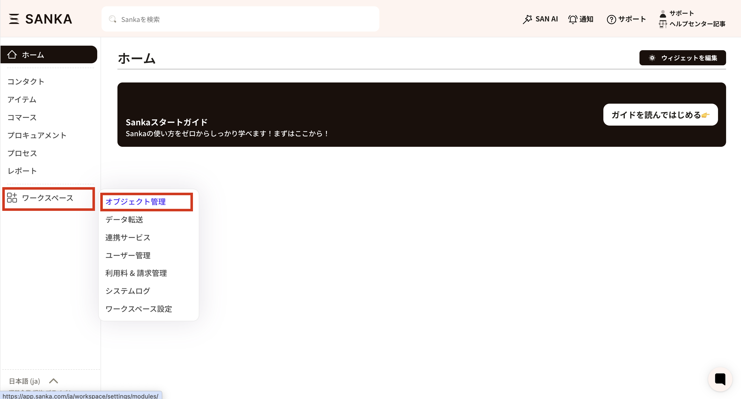Click the hamburger menu icon beside SANKA
Image resolution: width=741 pixels, height=399 pixels.
14,19
